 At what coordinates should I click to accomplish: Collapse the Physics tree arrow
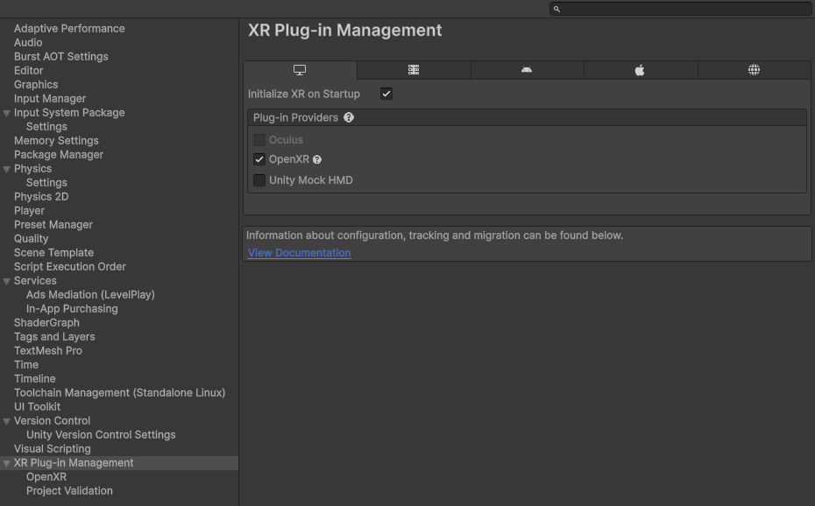[7, 169]
